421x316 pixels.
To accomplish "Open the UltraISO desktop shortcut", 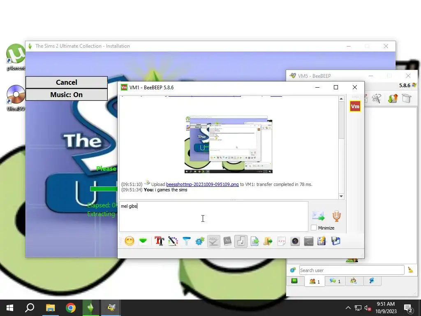I will pyautogui.click(x=16, y=98).
